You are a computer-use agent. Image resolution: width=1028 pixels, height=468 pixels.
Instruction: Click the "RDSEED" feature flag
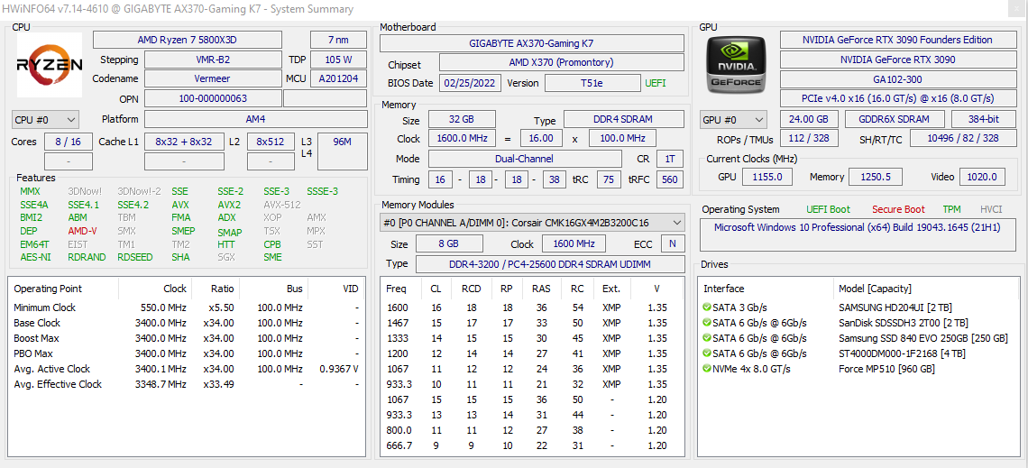[135, 257]
